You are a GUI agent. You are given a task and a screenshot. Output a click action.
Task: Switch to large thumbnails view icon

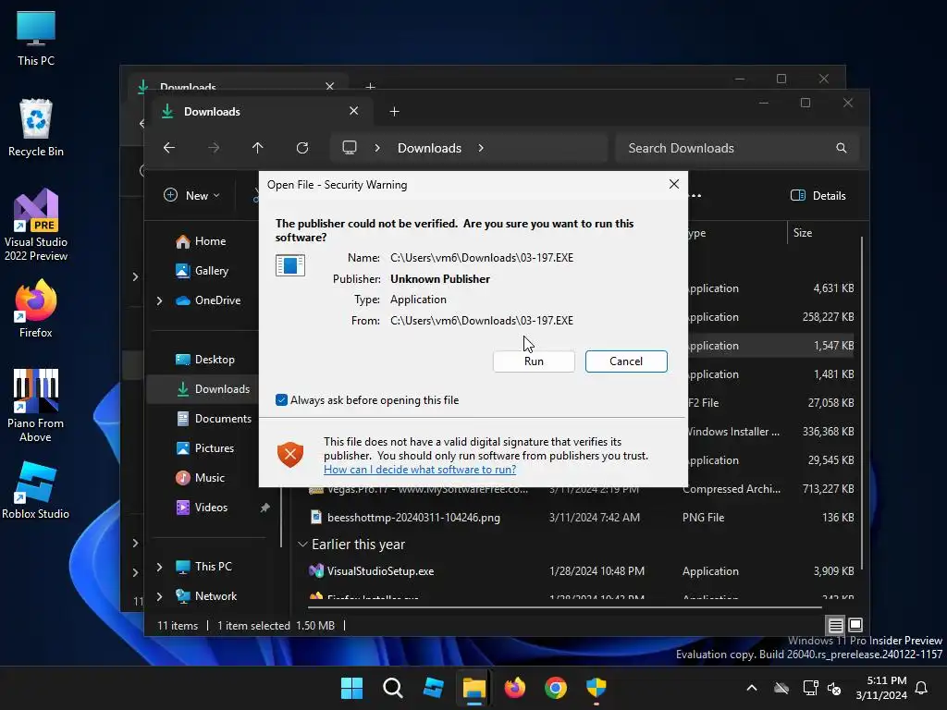855,625
